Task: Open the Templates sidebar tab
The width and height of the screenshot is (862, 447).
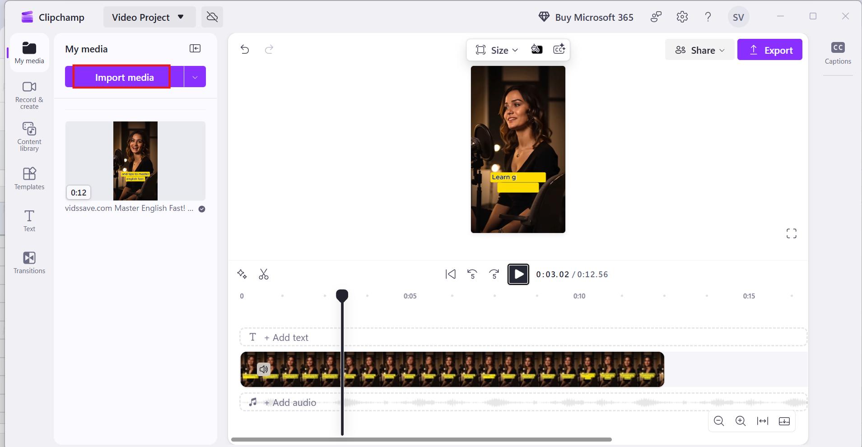Action: click(x=29, y=178)
